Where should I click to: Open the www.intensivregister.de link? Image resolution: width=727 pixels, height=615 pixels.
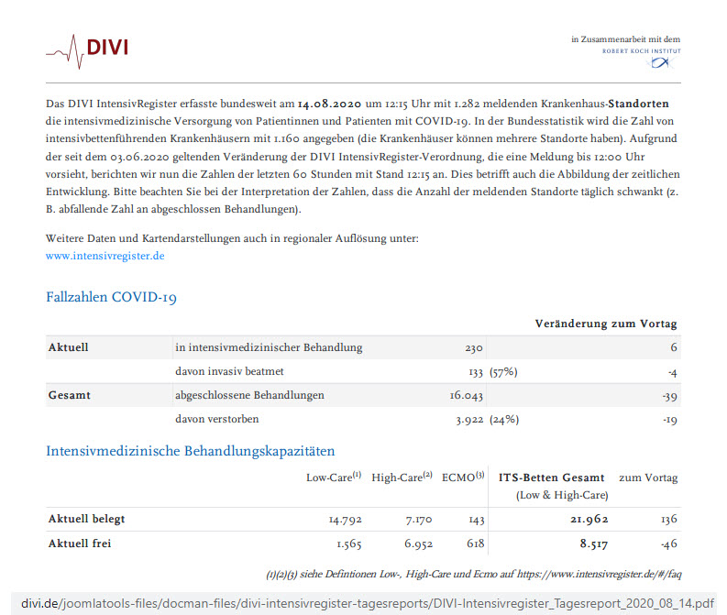pos(105,256)
